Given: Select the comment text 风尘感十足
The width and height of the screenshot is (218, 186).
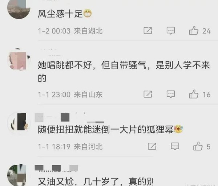Looking at the screenshot, I should (x=60, y=14).
